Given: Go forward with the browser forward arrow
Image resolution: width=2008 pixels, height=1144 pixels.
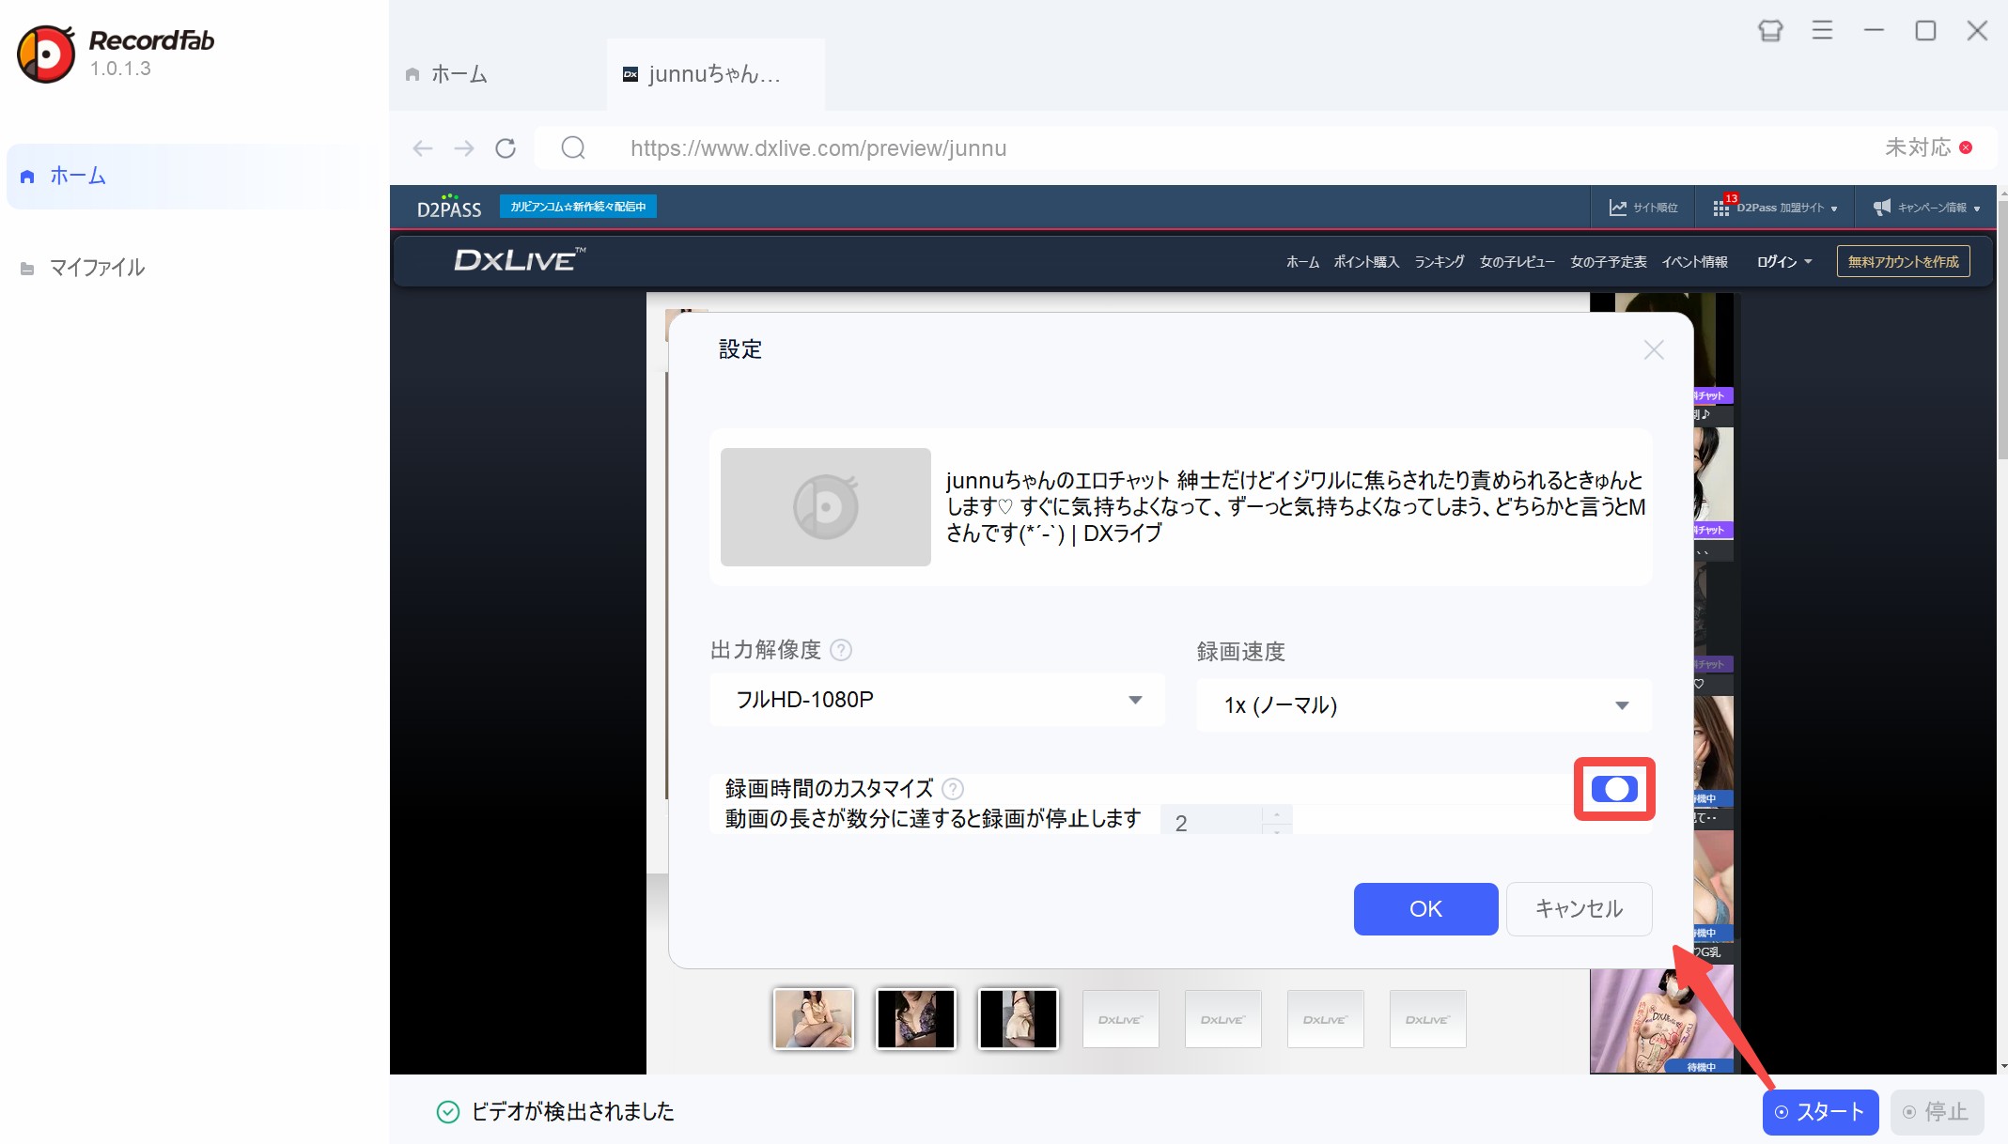Looking at the screenshot, I should [x=464, y=148].
